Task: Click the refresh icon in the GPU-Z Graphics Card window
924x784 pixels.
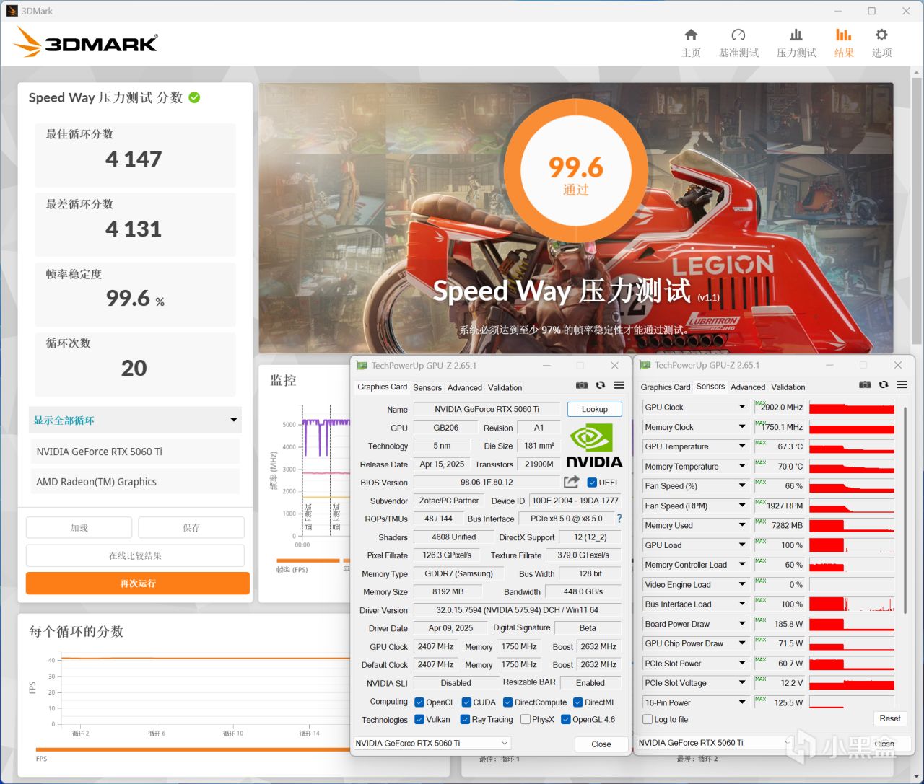Action: (x=600, y=385)
